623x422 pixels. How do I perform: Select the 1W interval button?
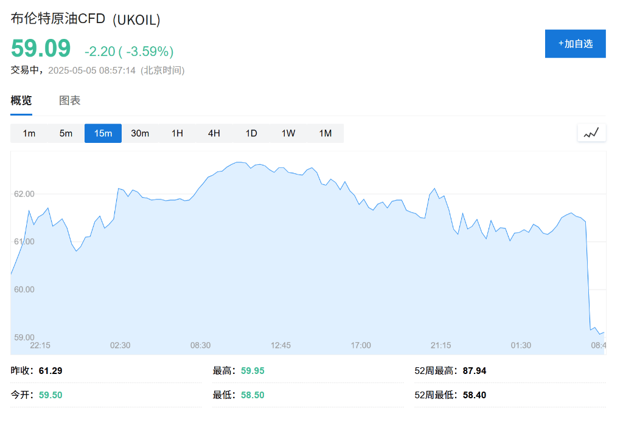coord(288,133)
